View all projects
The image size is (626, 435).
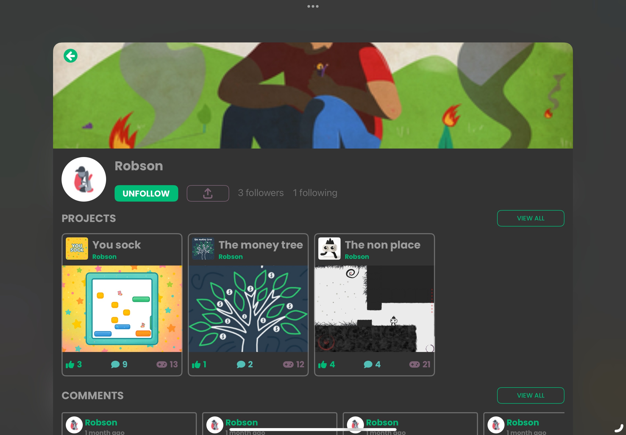pyautogui.click(x=530, y=218)
